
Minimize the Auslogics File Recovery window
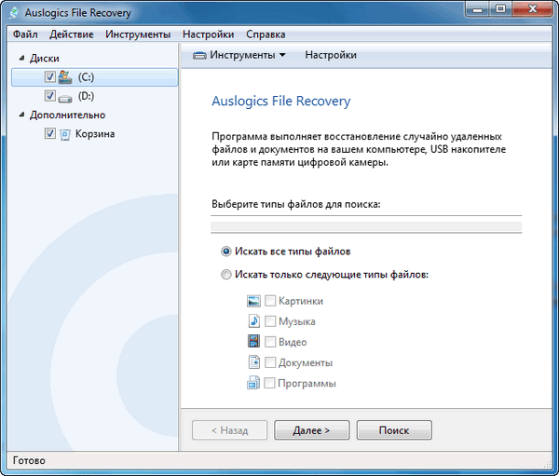(477, 9)
